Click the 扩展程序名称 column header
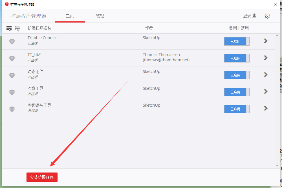Screen dimensions: 282x188 (39, 28)
